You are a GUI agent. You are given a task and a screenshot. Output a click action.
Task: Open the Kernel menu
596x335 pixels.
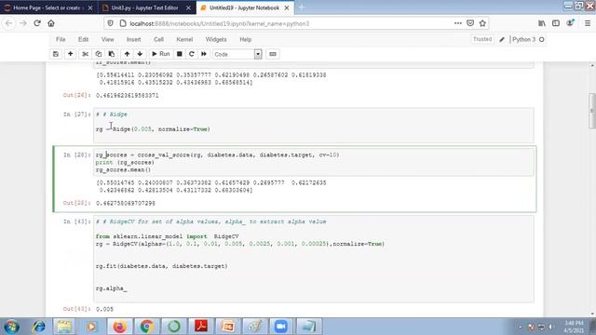184,39
